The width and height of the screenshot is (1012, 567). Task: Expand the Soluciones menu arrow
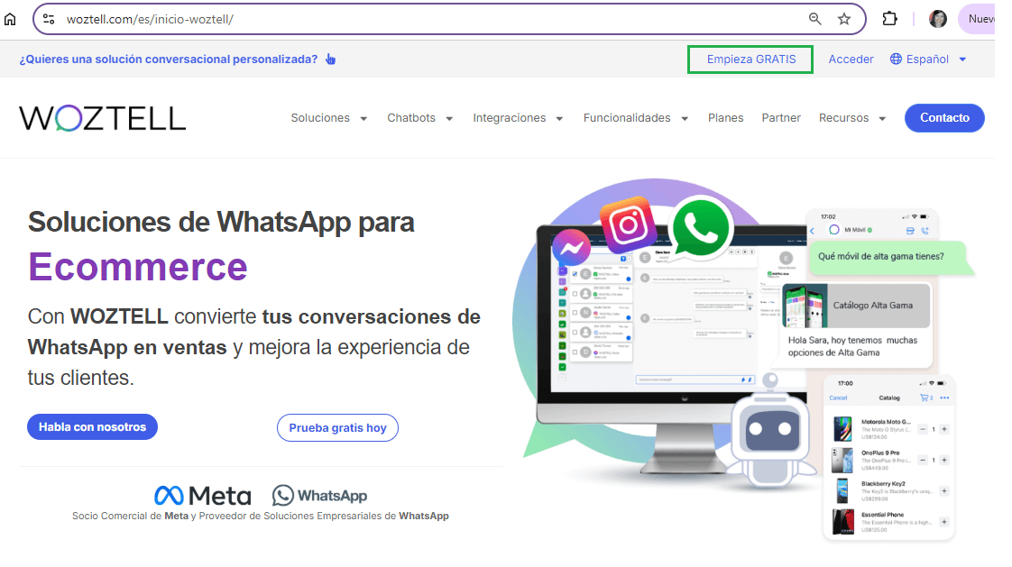(x=364, y=119)
